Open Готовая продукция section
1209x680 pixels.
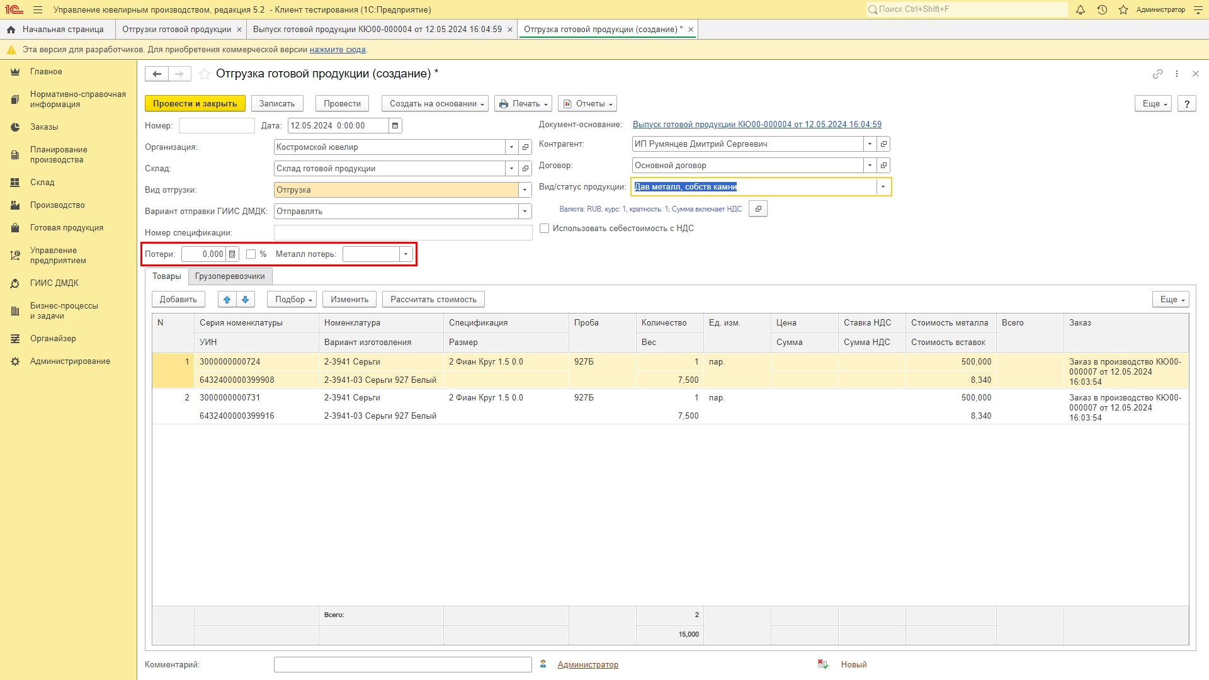click(67, 228)
